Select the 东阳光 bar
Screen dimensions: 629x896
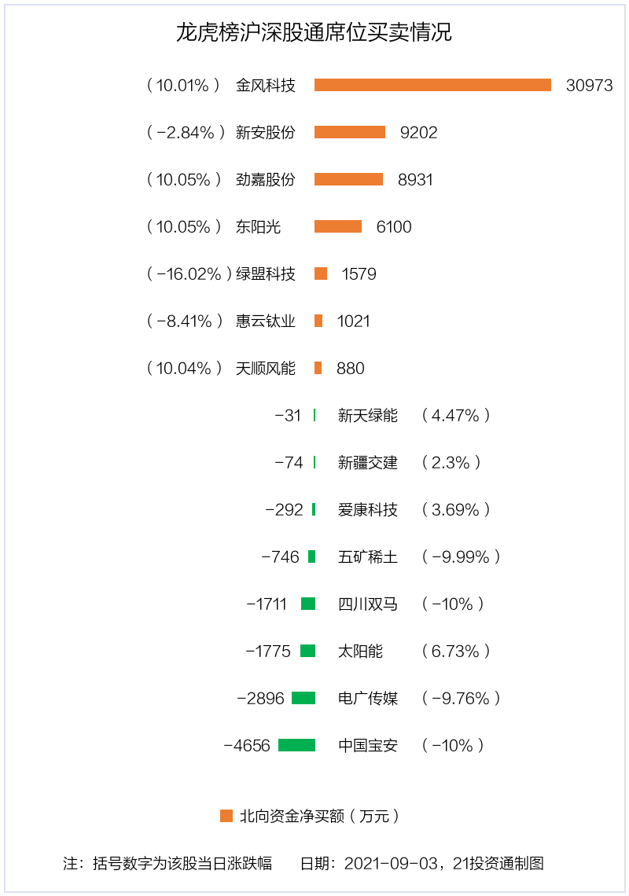coord(338,226)
